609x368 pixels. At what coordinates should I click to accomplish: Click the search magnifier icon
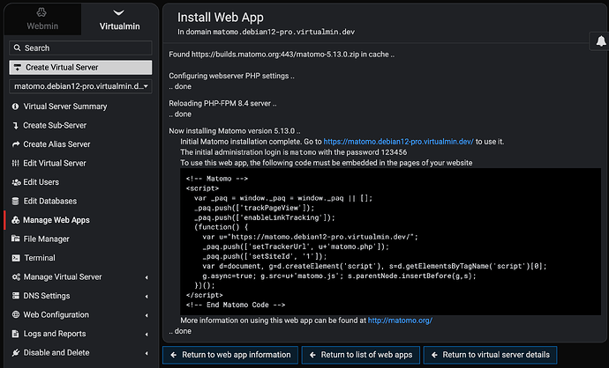pos(17,48)
